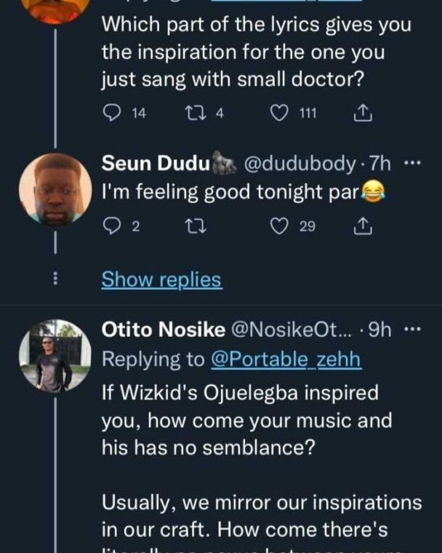Image resolution: width=442 pixels, height=553 pixels.
Task: Tap the three vertical dots beside Show replies
Action: tap(57, 279)
